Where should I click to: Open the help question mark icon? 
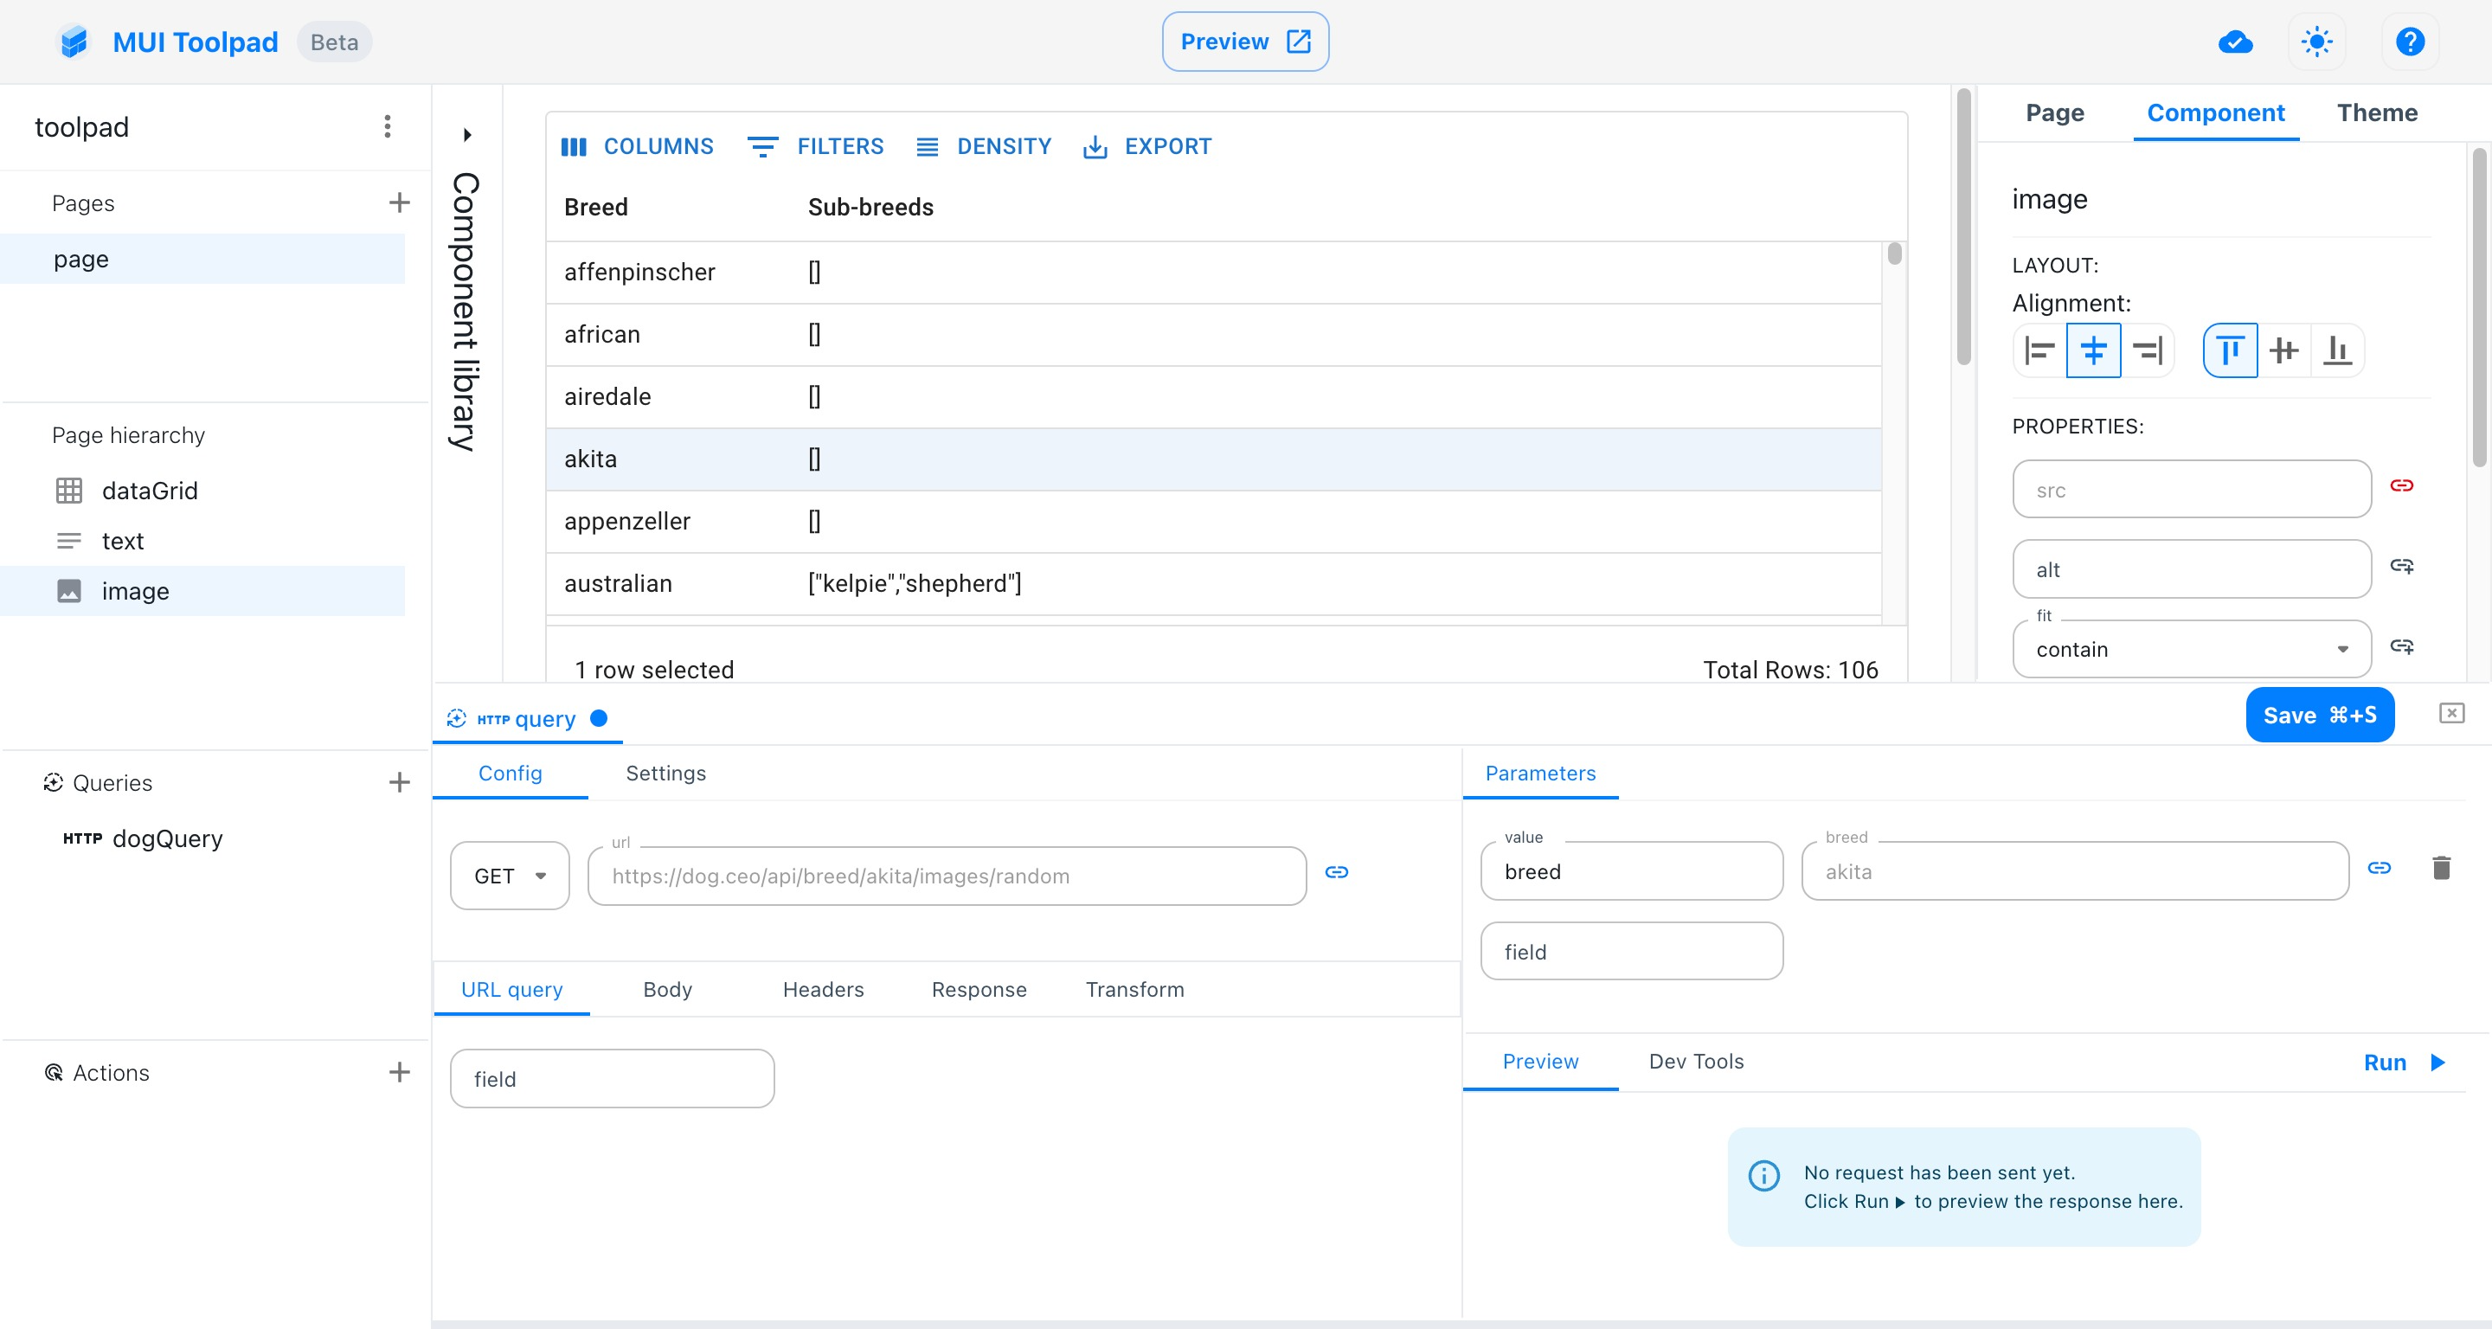[2409, 42]
